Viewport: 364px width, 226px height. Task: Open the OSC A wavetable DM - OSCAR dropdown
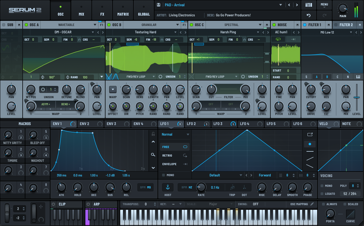click(64, 32)
